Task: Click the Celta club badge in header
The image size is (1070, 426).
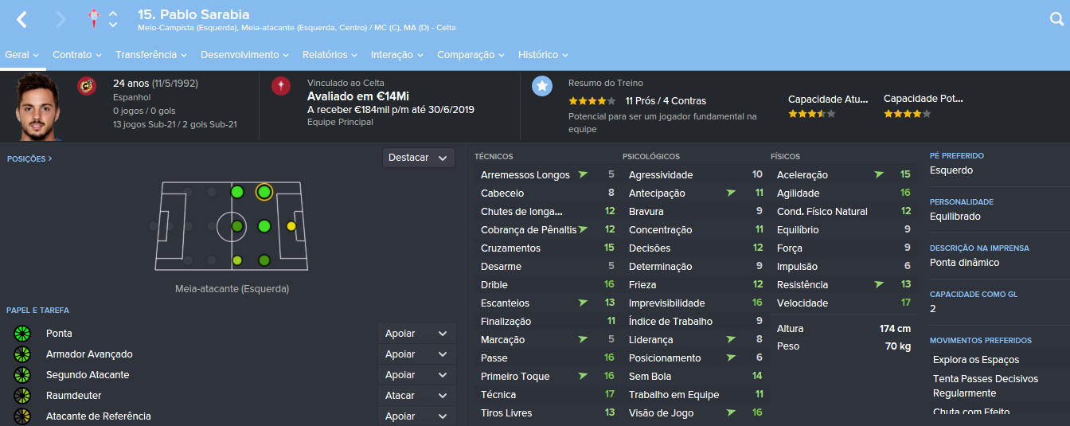Action: [x=95, y=18]
